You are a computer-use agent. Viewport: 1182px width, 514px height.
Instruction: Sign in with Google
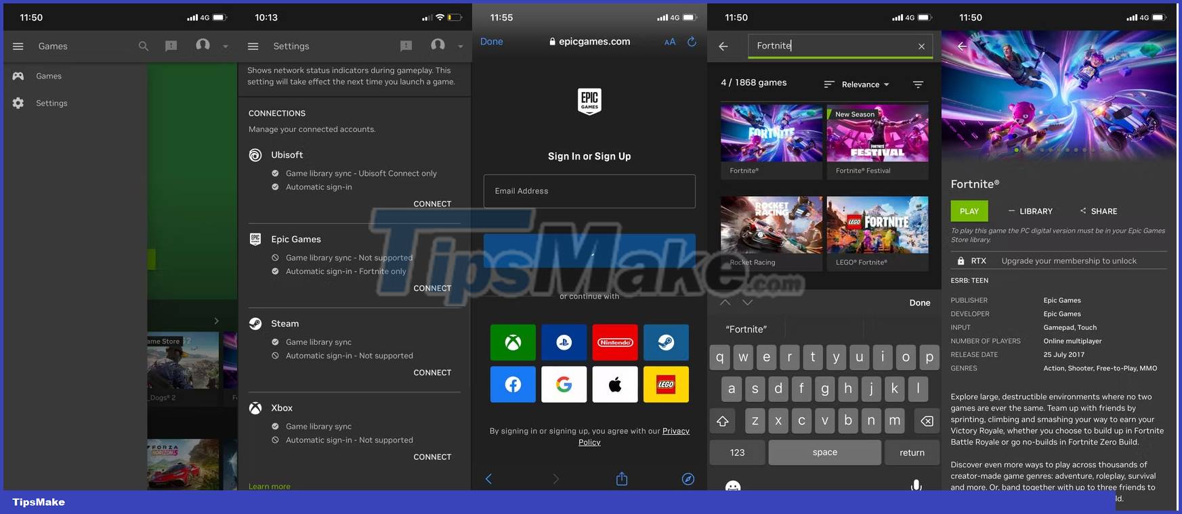point(564,384)
